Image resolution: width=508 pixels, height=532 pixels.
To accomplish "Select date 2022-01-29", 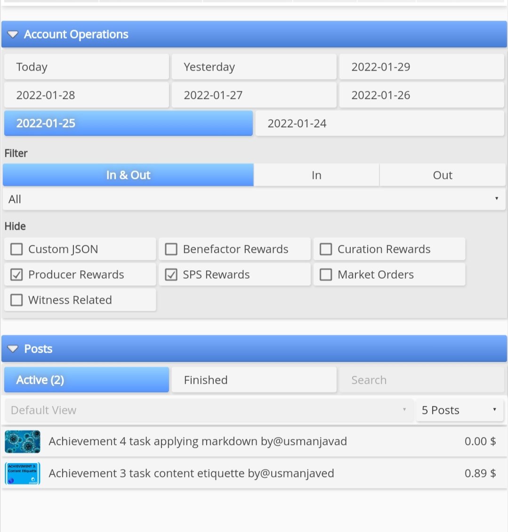I will [x=421, y=67].
